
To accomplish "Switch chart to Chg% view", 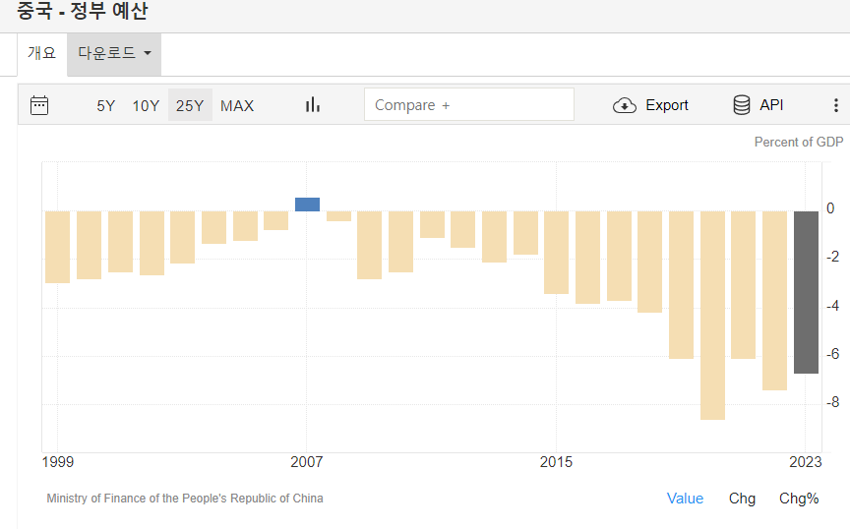I will point(799,499).
